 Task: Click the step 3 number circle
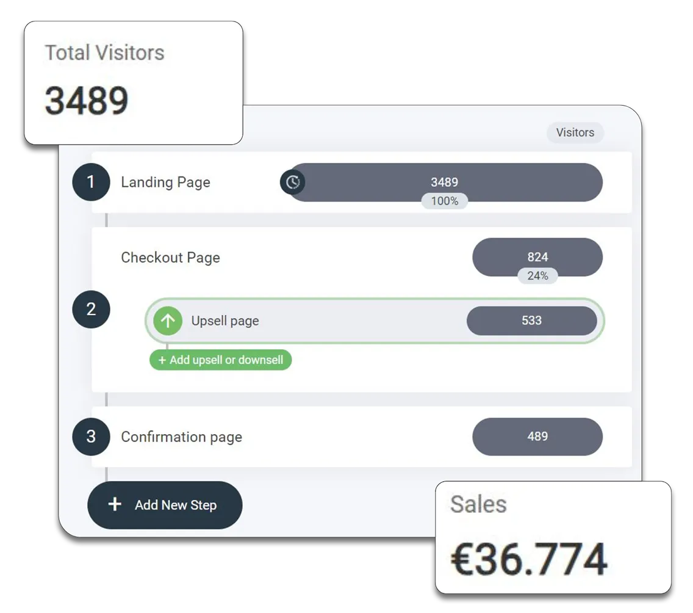point(91,437)
